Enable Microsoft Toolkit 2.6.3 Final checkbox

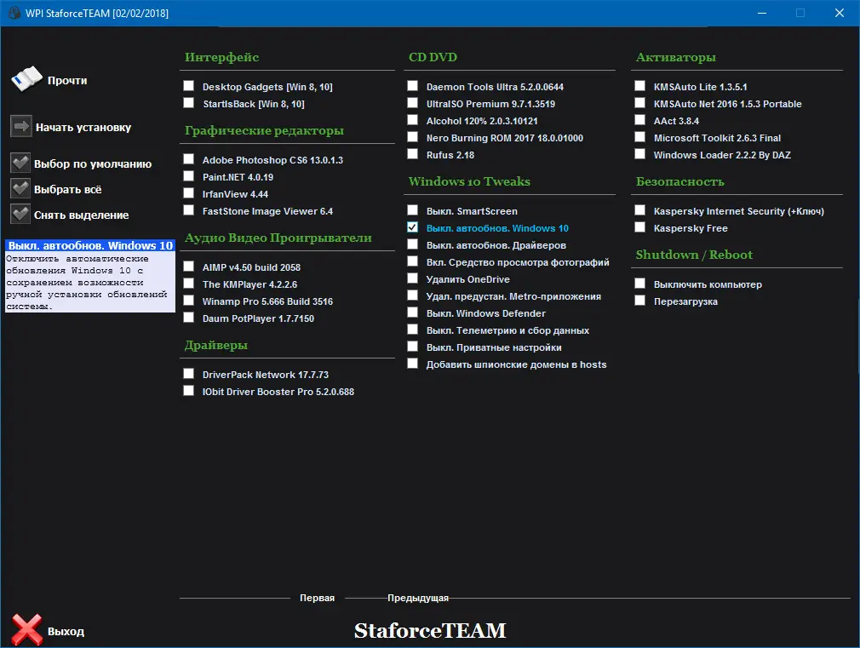(639, 136)
